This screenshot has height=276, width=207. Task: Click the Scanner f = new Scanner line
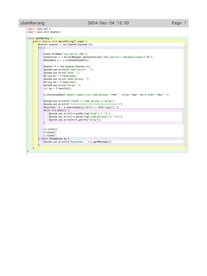coord(67,67)
